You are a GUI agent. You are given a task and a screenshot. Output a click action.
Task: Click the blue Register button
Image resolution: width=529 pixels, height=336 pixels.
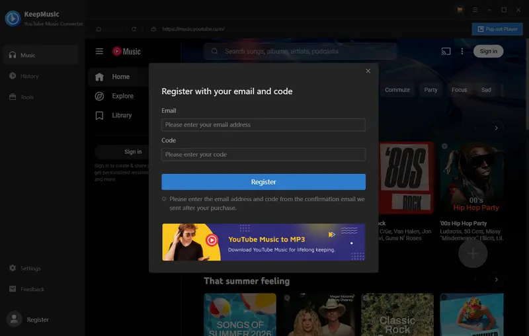[263, 182]
